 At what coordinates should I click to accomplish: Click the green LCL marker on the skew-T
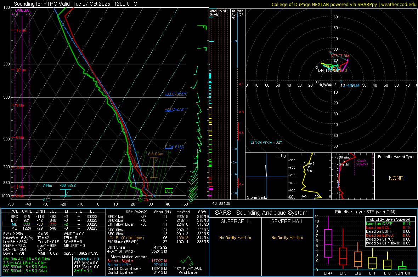pyautogui.click(x=169, y=191)
